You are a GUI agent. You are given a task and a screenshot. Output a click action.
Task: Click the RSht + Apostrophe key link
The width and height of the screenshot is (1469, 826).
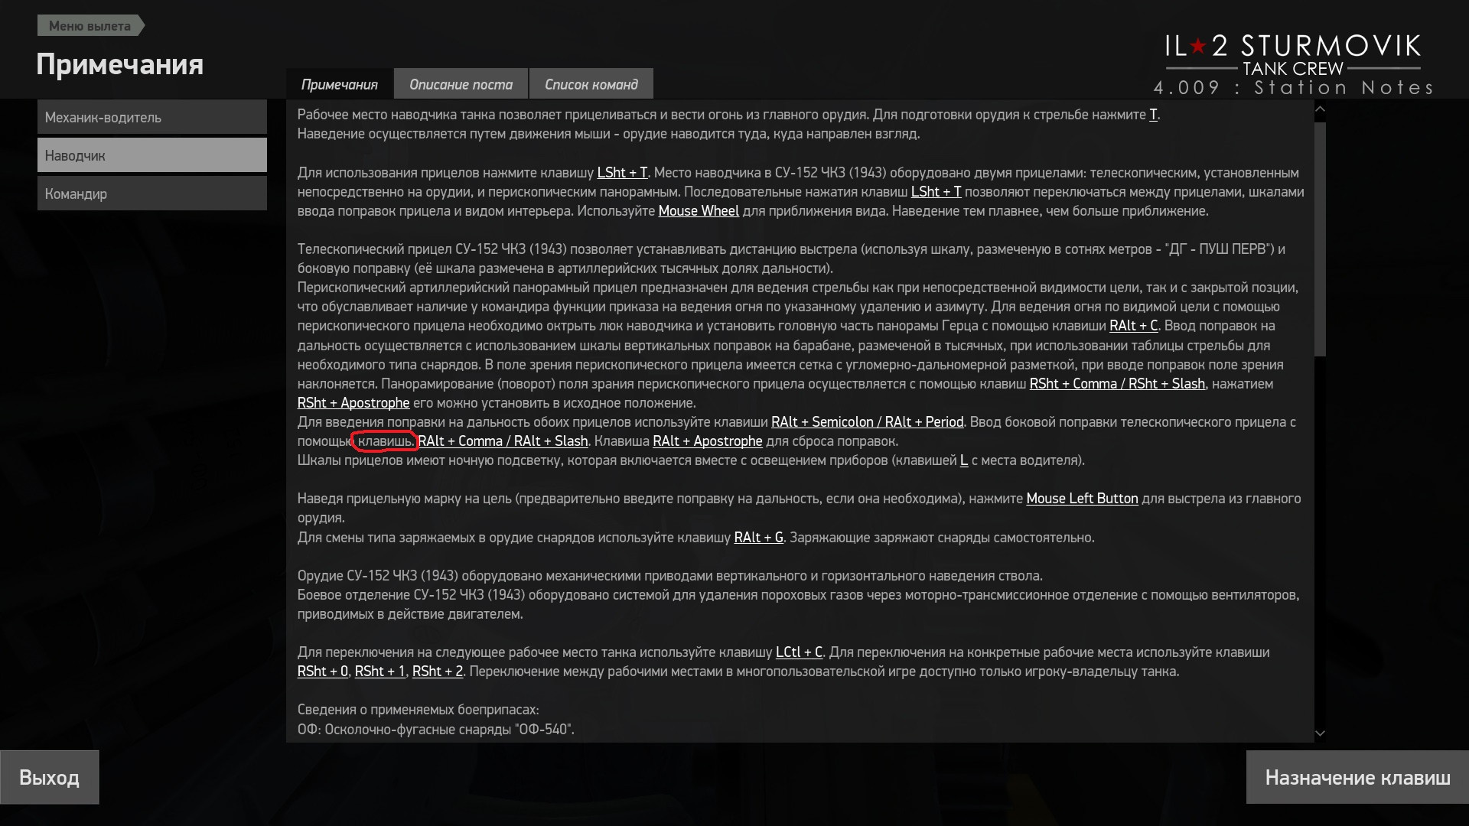click(353, 403)
